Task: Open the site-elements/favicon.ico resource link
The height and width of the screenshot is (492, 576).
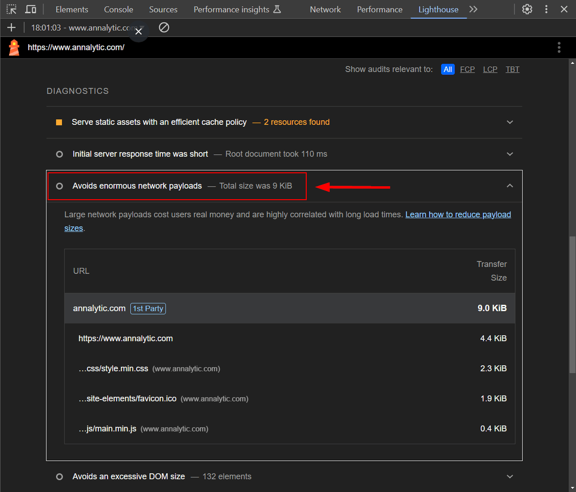Action: (x=127, y=398)
